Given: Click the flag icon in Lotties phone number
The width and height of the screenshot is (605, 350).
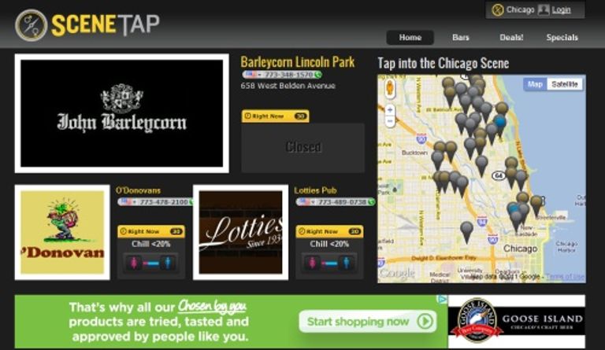Looking at the screenshot, I should (x=304, y=202).
